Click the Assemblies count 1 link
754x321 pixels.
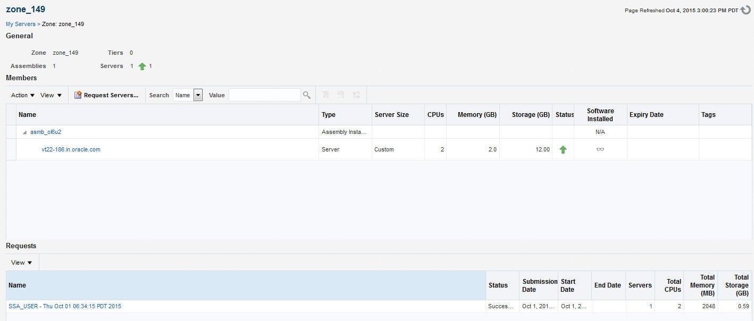54,66
